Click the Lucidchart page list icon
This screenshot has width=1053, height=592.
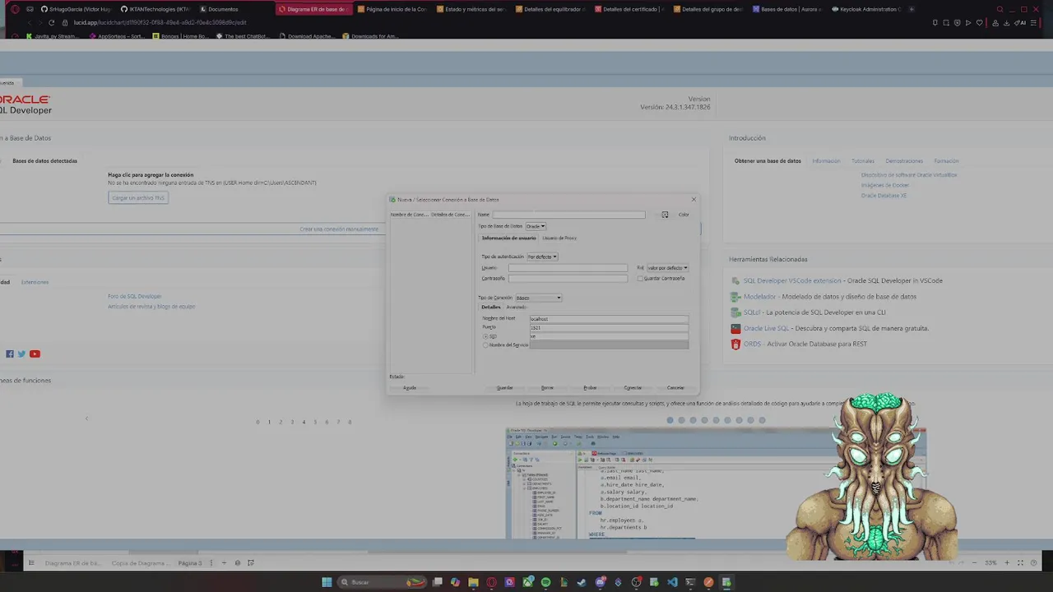(x=31, y=563)
